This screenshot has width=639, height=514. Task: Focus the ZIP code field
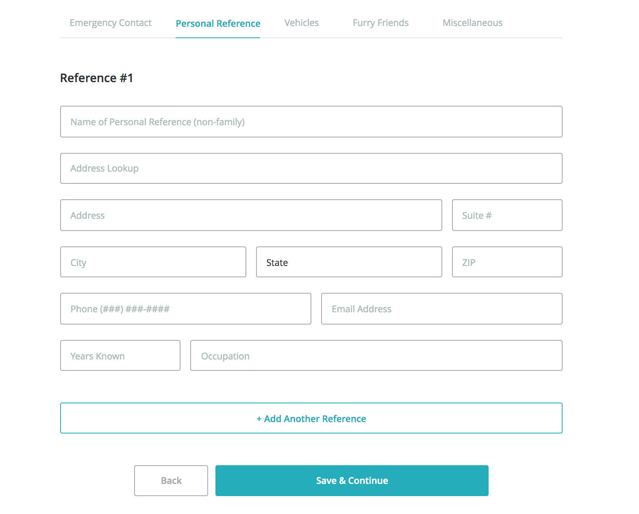(x=507, y=262)
